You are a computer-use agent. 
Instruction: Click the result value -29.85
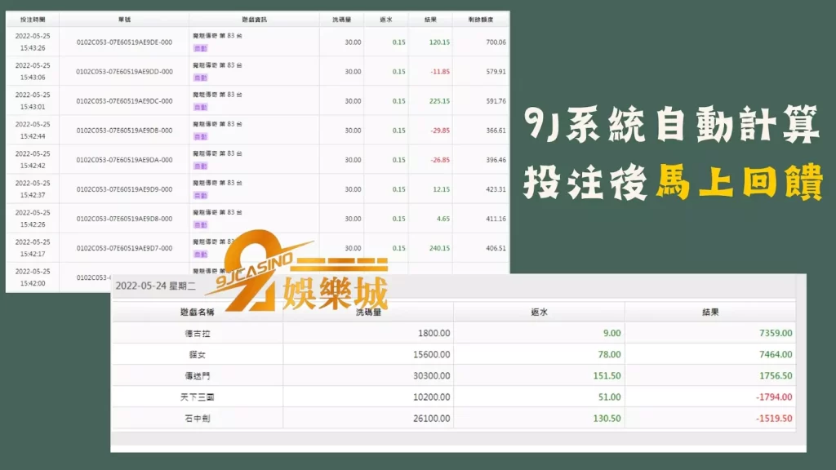coord(440,130)
